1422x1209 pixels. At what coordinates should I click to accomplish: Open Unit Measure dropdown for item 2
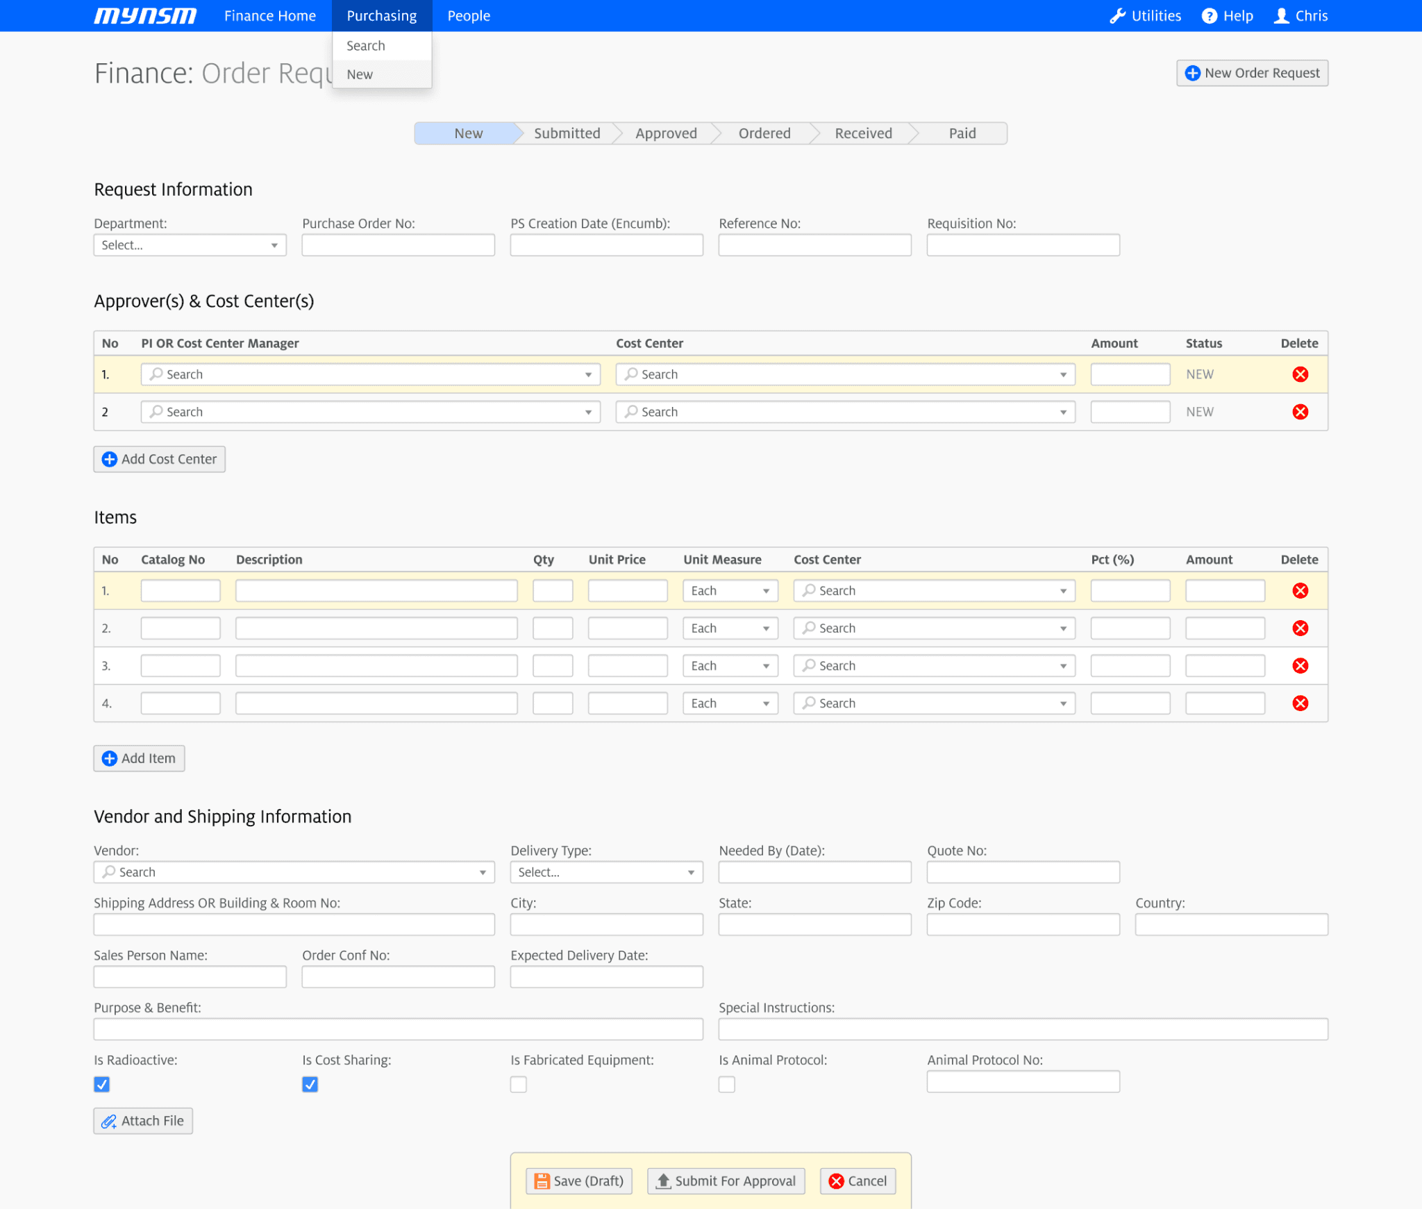(730, 628)
